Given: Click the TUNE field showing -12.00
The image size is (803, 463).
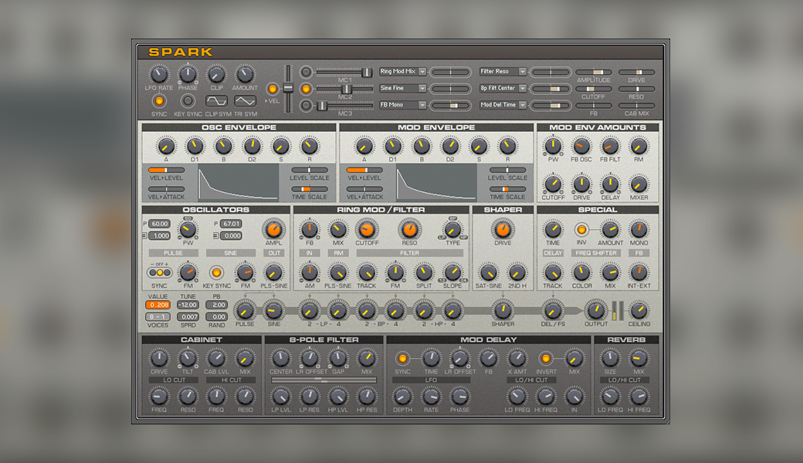Looking at the screenshot, I should (188, 305).
